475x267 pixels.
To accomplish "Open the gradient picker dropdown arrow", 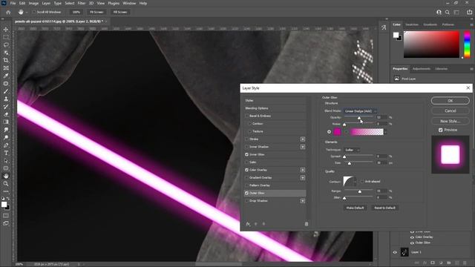I will 385,132.
